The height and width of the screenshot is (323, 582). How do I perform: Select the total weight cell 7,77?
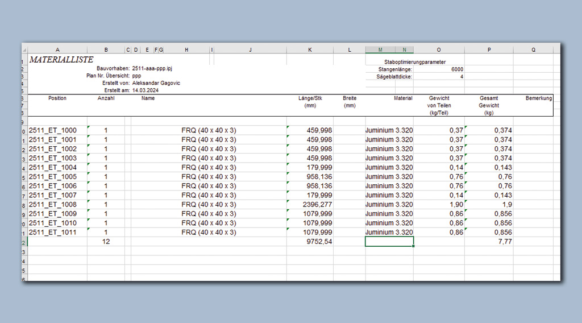pos(504,242)
